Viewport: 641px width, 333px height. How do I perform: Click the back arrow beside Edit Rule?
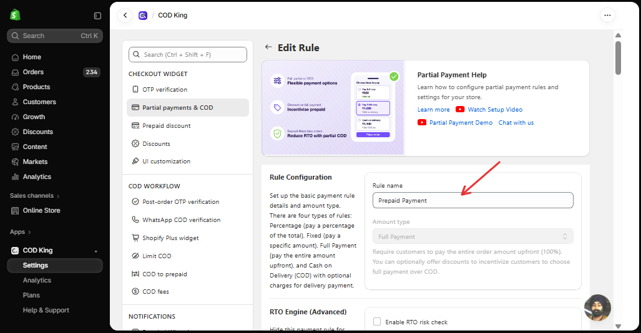click(x=268, y=47)
